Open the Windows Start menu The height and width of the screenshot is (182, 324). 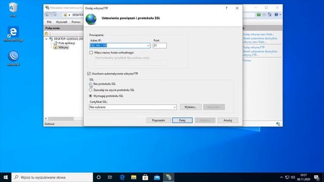(x=6, y=177)
